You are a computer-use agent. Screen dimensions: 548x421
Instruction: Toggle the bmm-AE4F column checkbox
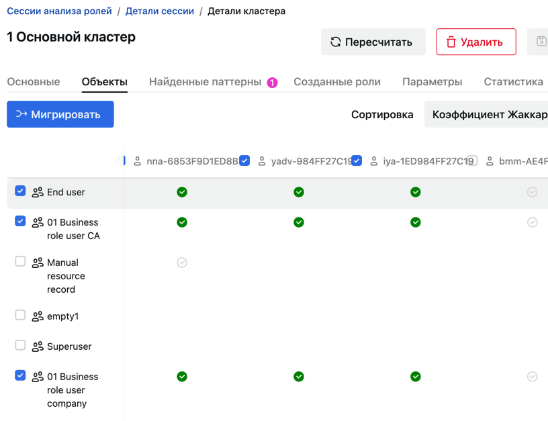(473, 160)
